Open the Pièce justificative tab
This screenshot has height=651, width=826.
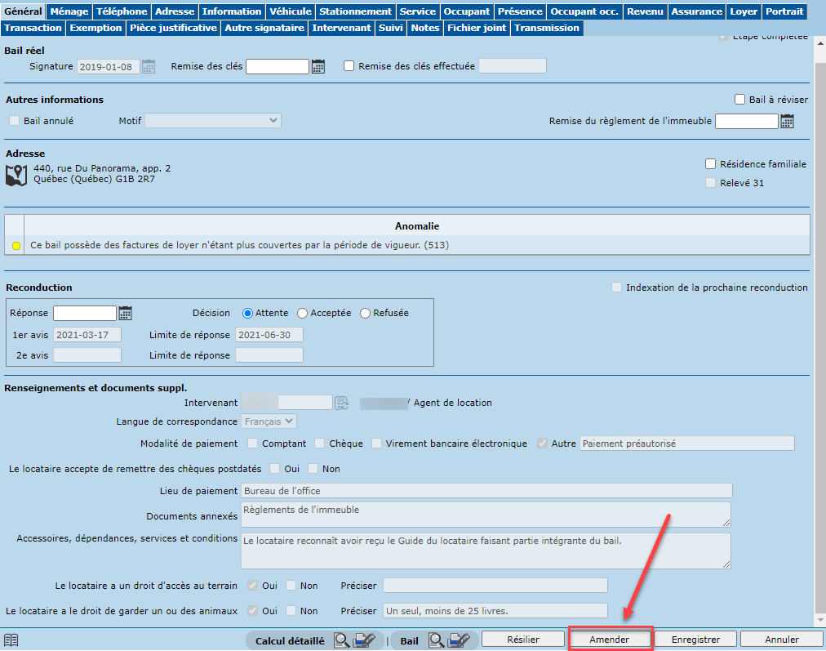pos(174,28)
